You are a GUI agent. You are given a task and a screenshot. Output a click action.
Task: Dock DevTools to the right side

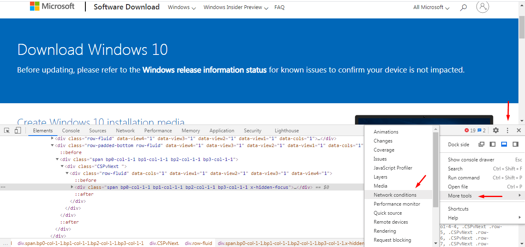516,144
